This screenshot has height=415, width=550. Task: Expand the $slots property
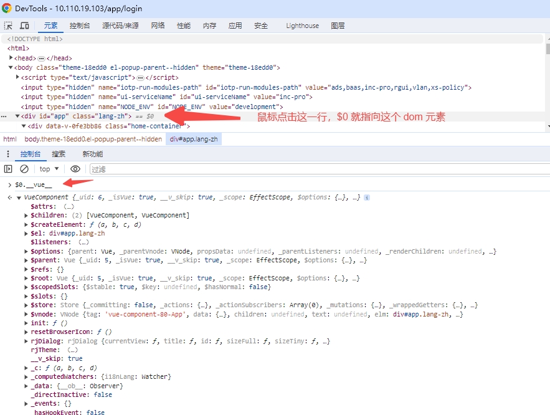[x=26, y=297]
